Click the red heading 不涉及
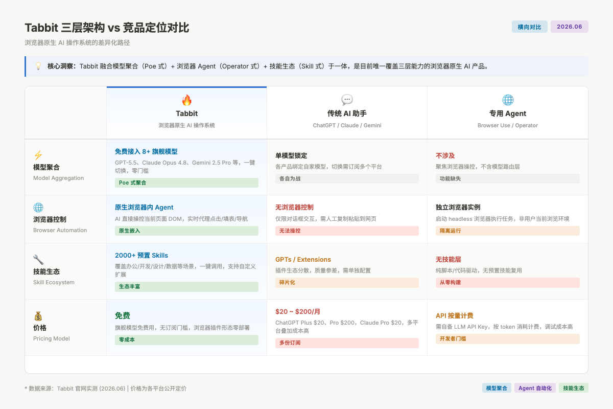 click(445, 155)
